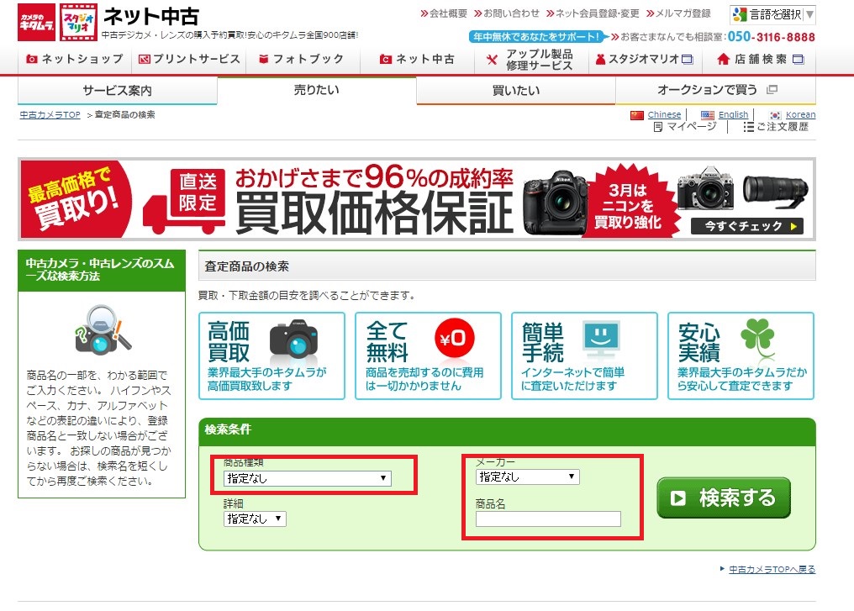This screenshot has height=611, width=854.
Task: Click the お問い合わせ link
Action: click(x=506, y=13)
